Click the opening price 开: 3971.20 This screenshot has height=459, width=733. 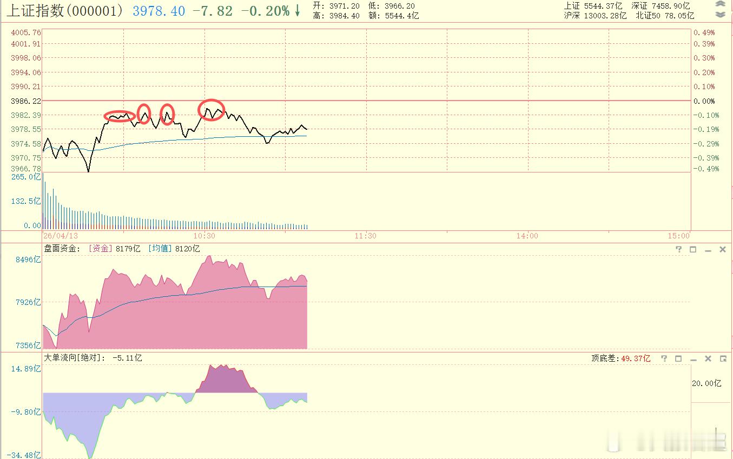tap(336, 5)
